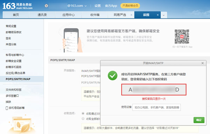Open 帐号与邮箱中心 in sidebar

point(15,55)
